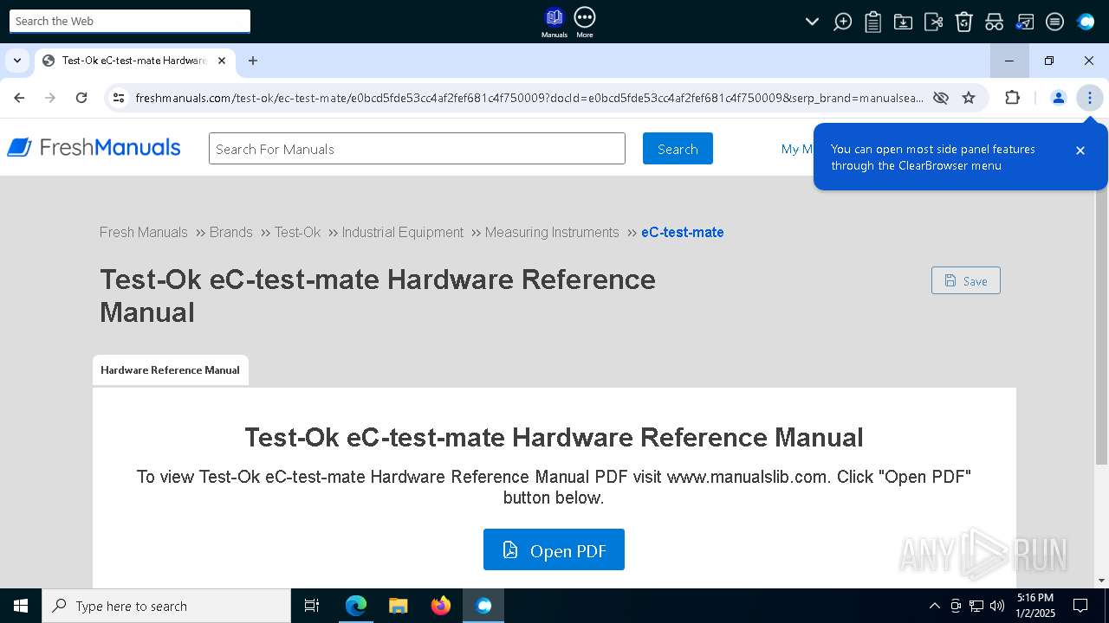Go back to previous page
The height and width of the screenshot is (623, 1109).
click(x=19, y=98)
